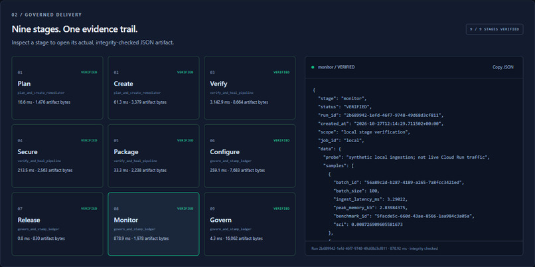Click the "benchmark_id" JSON line
This screenshot has width=535, height=267.
(404, 216)
